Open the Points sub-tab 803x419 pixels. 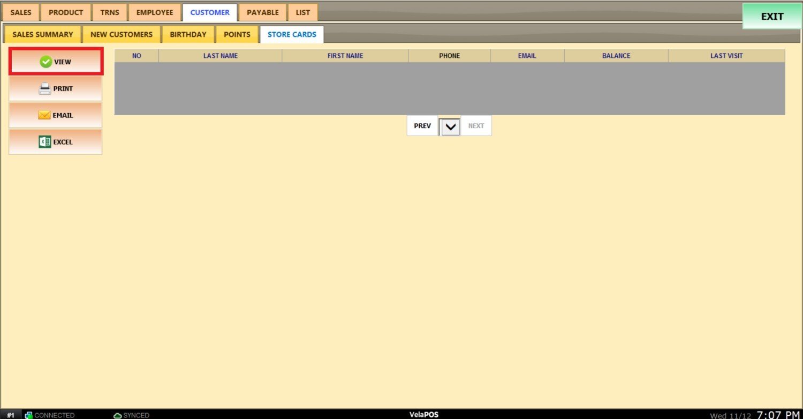click(237, 34)
